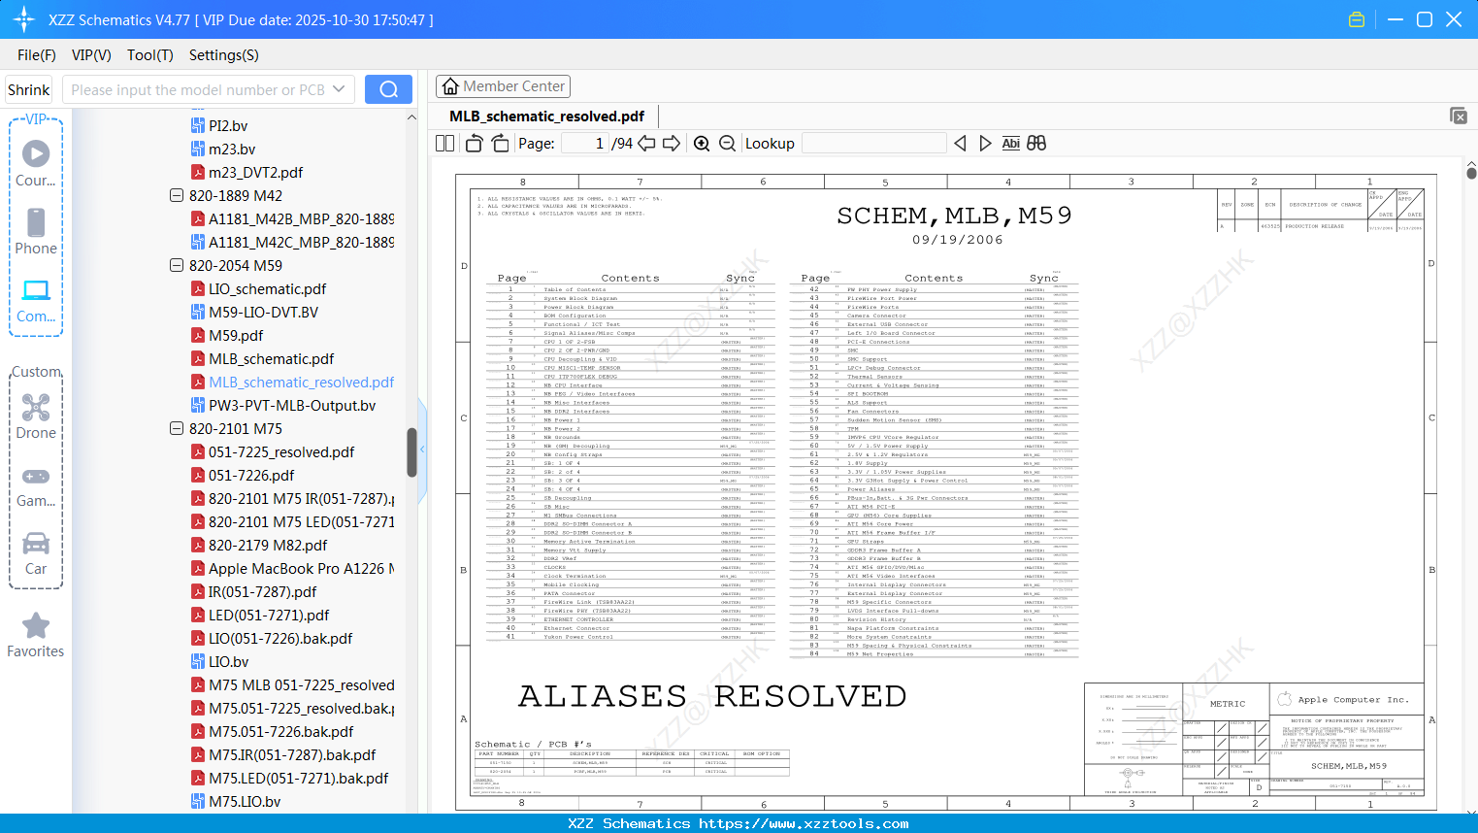Find previous lookup result triangle
This screenshot has width=1478, height=833.
(960, 144)
